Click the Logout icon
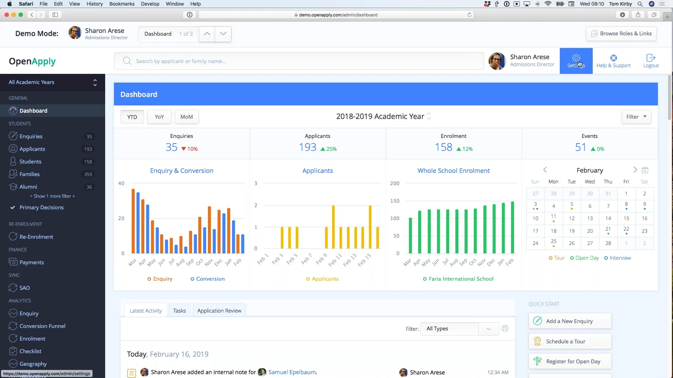 point(651,61)
